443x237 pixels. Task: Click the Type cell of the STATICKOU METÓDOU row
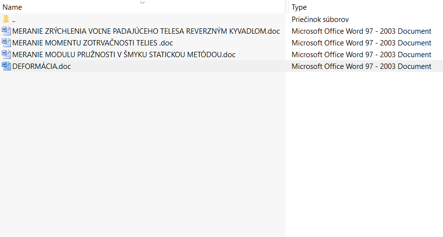361,55
